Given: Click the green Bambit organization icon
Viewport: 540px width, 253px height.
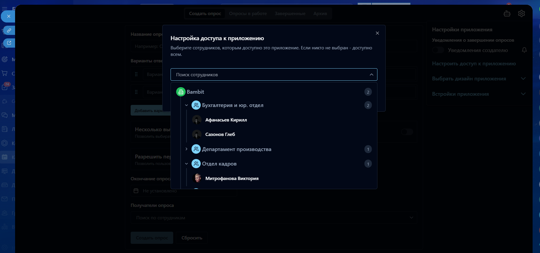Looking at the screenshot, I should 181,92.
